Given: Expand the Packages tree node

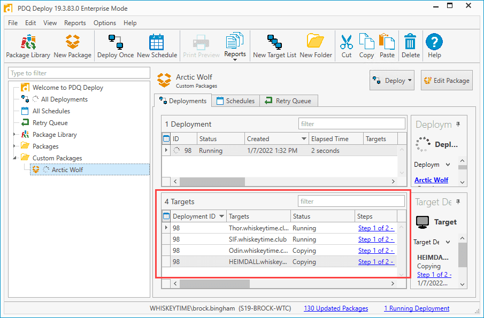Looking at the screenshot, I should tap(14, 146).
